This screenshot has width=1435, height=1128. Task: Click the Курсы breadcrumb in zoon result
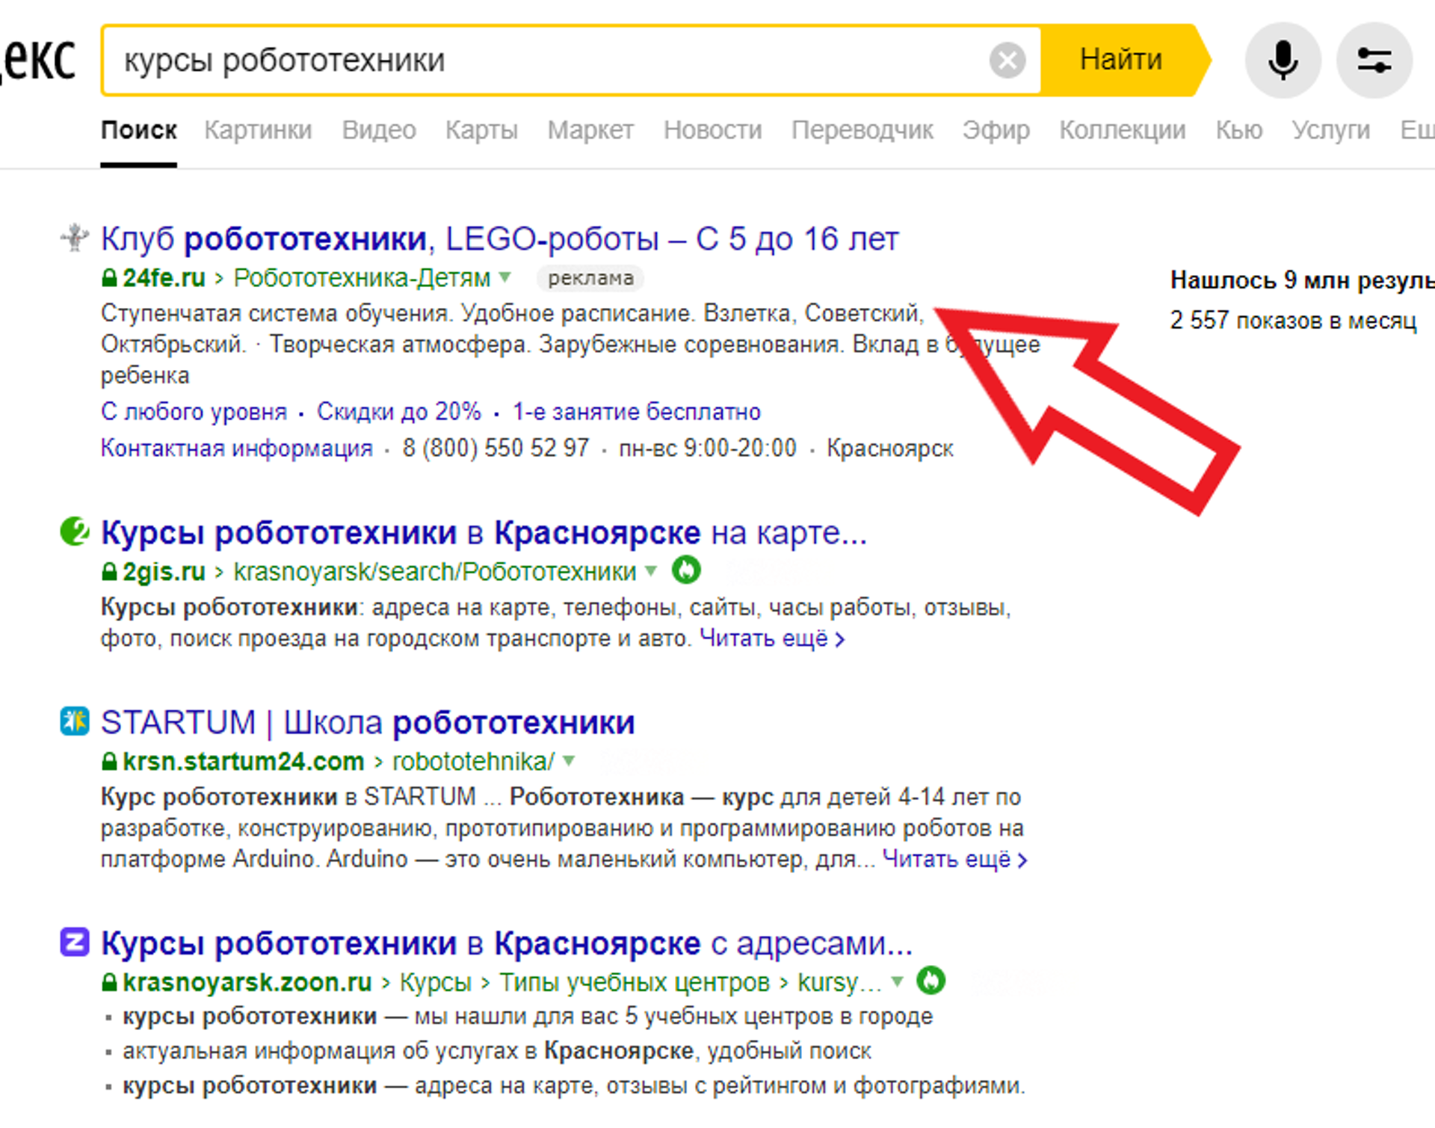[436, 981]
